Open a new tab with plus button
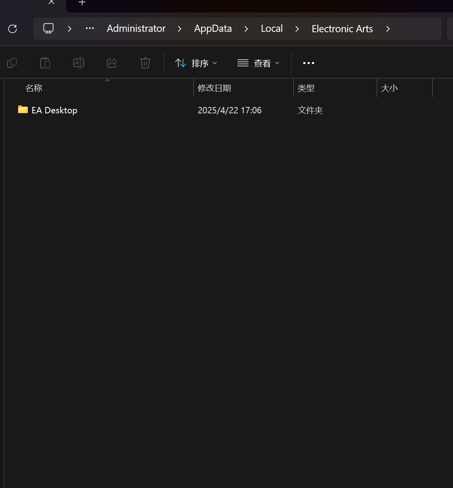453x488 pixels. 82,3
